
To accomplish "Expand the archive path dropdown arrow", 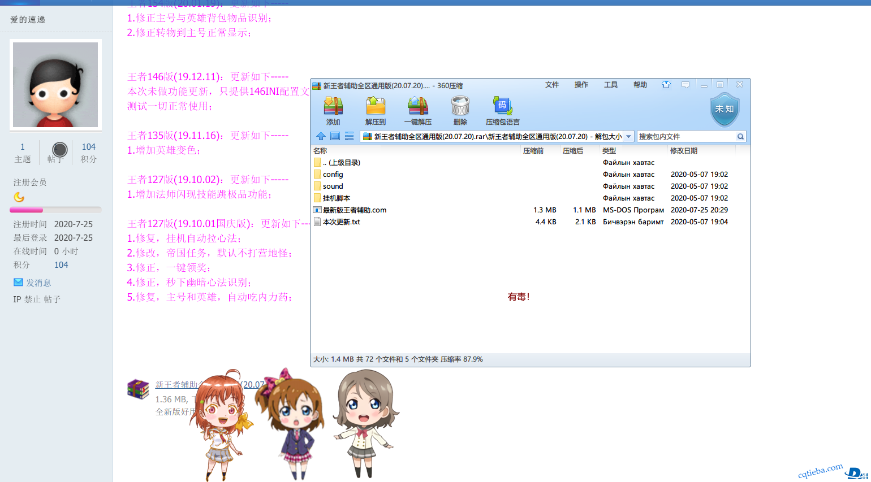I will pyautogui.click(x=628, y=136).
